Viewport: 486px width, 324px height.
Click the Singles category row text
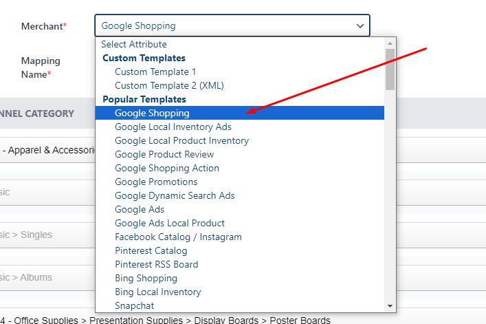point(26,235)
